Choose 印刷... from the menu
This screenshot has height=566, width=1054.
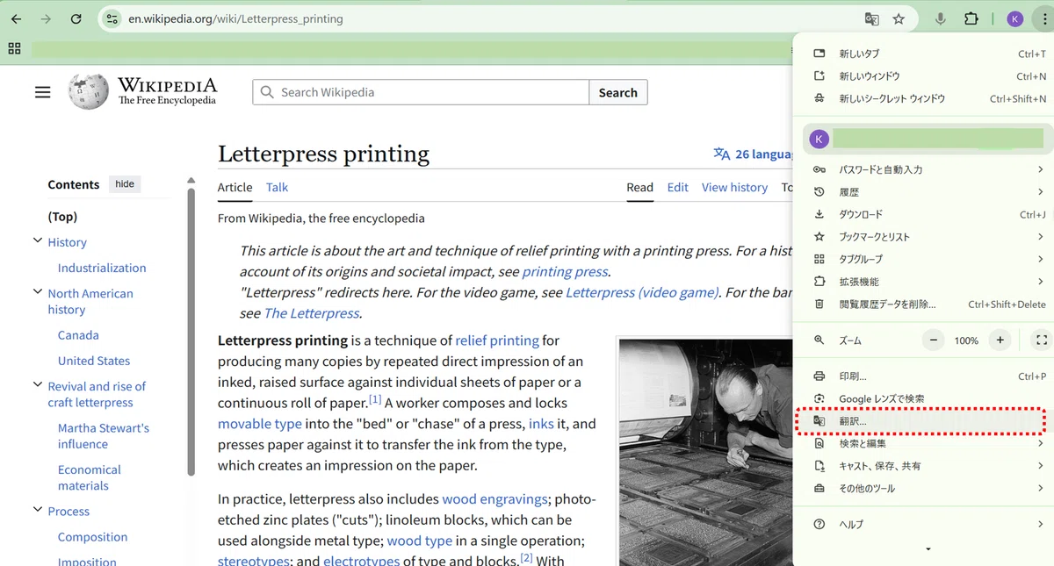point(923,376)
